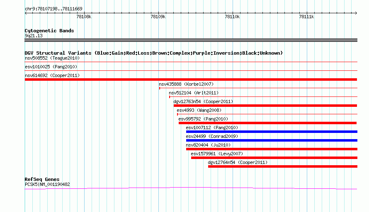Click the thin red line for nsv435888
This screenshot has width=369, height=212.
click(258, 88)
